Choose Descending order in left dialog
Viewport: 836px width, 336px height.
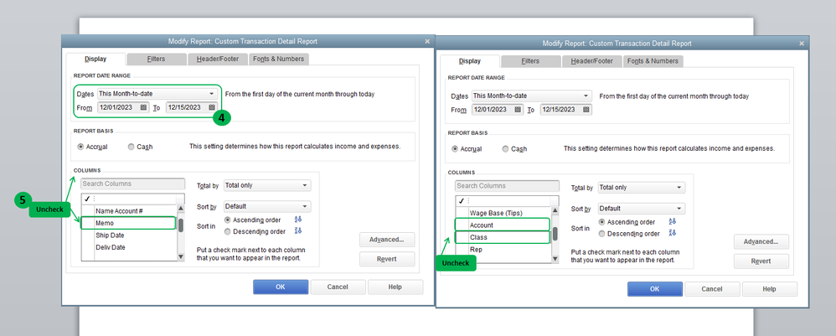click(x=228, y=231)
